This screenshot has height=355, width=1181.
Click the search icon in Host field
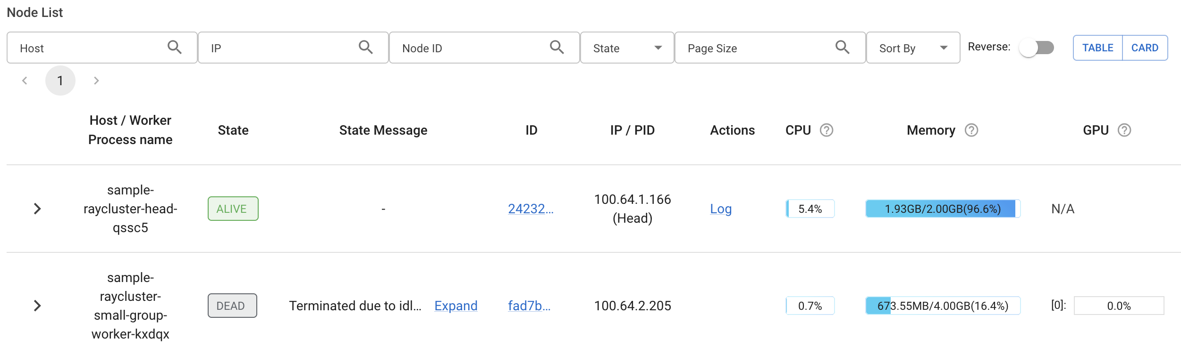(174, 47)
